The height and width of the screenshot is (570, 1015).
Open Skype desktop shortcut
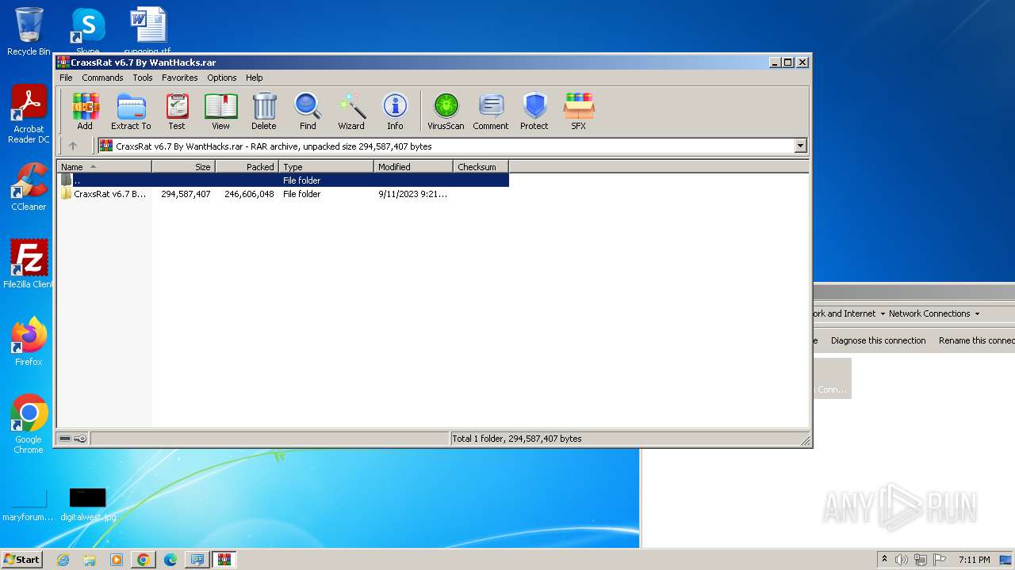click(x=88, y=32)
